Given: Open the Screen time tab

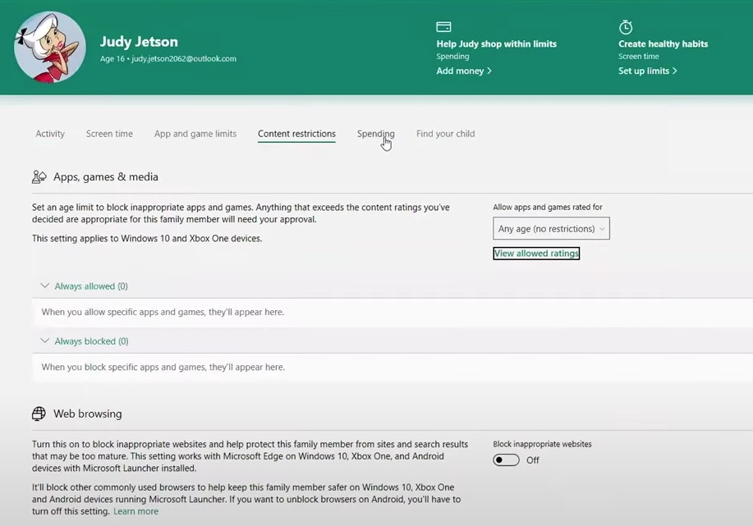Looking at the screenshot, I should [x=109, y=134].
